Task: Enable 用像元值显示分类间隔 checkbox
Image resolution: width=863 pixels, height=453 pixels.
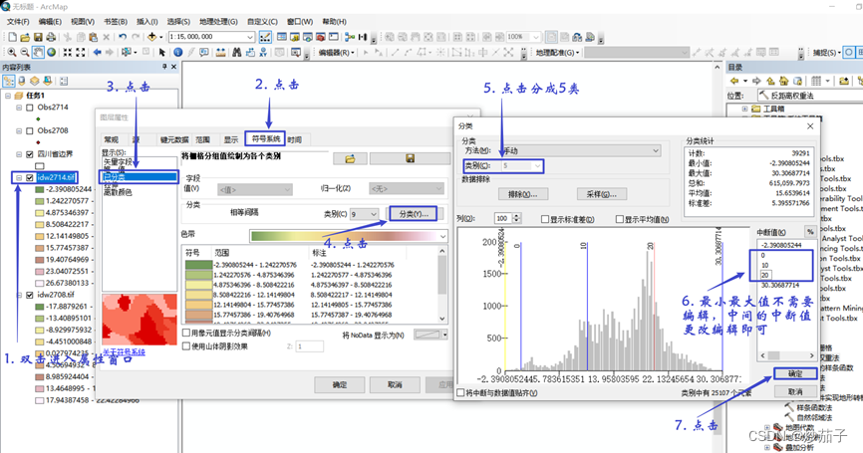Action: [186, 334]
